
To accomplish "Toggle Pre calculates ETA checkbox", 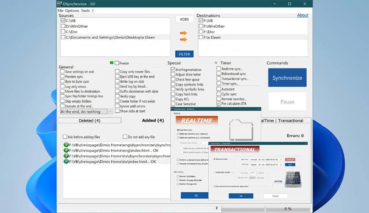I will click(218, 103).
